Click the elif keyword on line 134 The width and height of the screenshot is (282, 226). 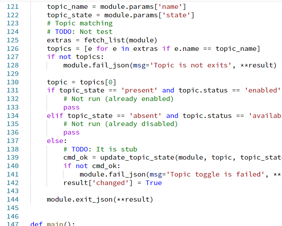click(x=54, y=115)
